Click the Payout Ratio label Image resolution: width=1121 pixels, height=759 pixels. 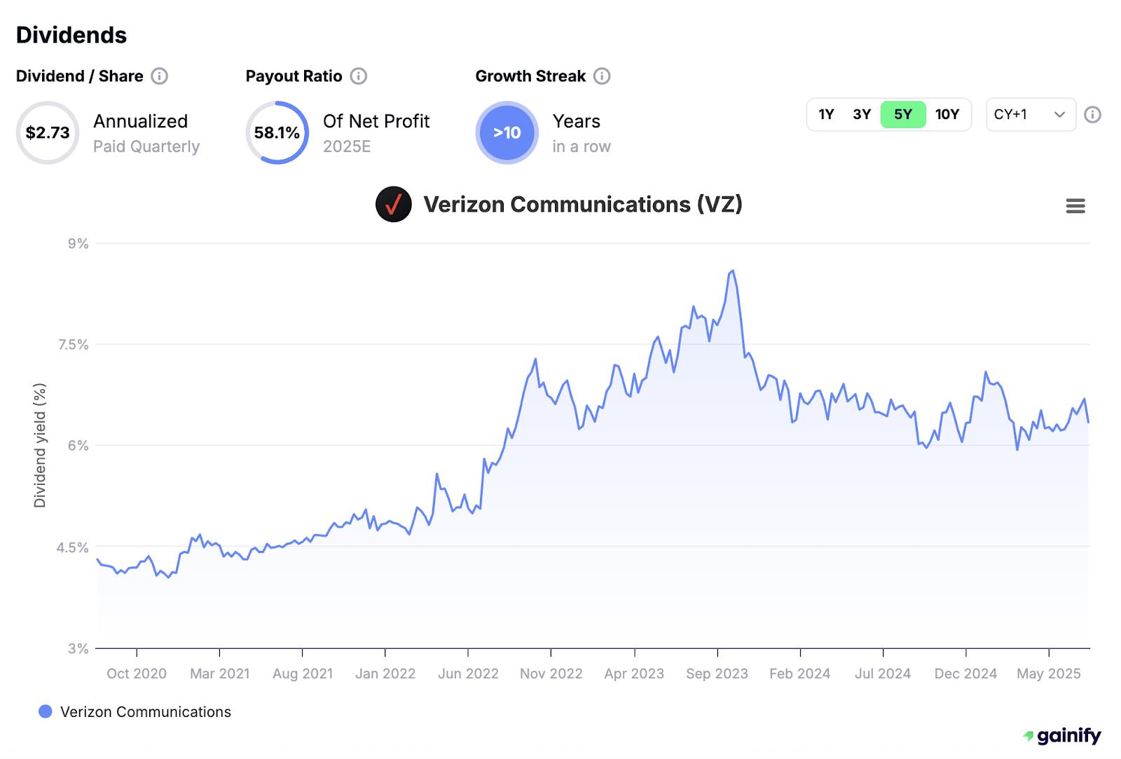(294, 76)
